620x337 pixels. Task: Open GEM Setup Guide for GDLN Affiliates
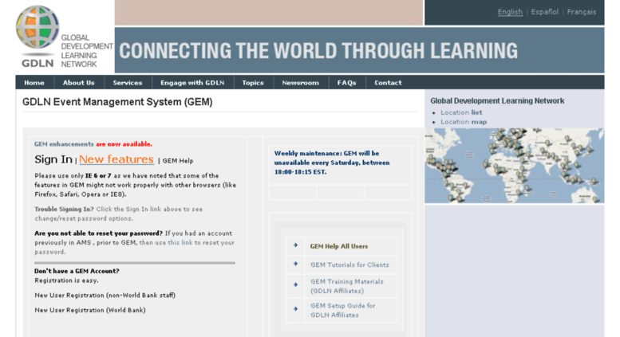coord(342,310)
